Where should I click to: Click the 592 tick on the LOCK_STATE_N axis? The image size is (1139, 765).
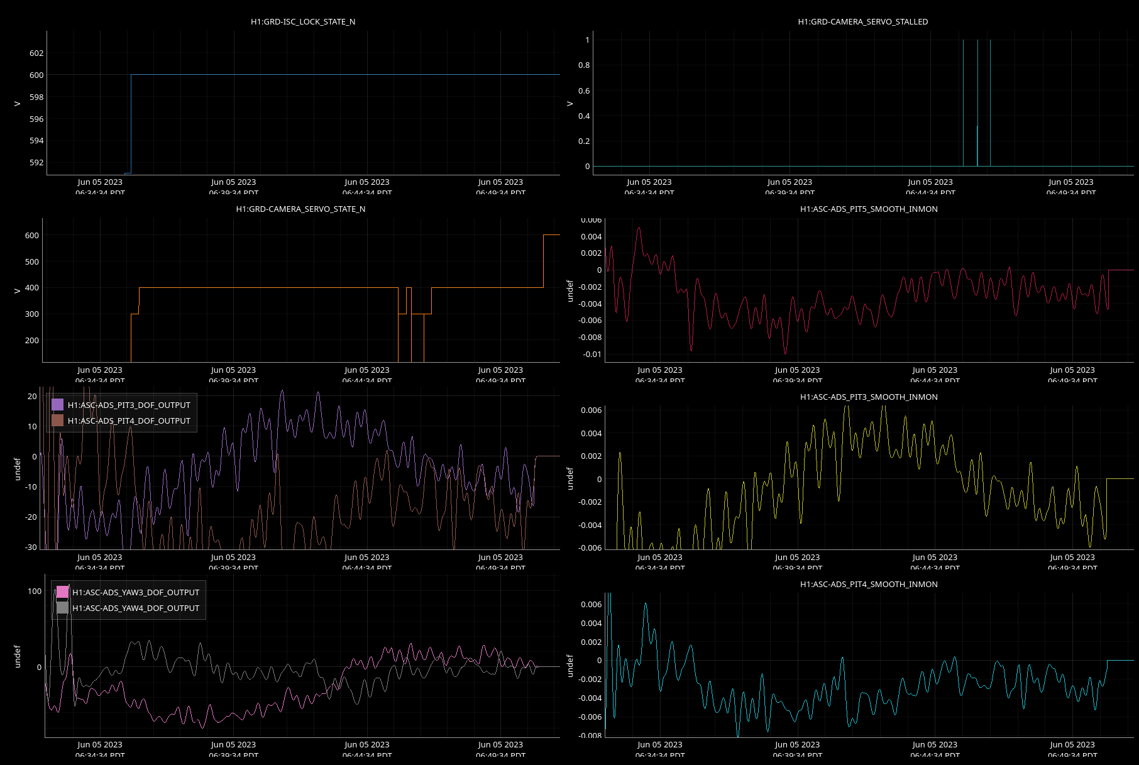[36, 162]
